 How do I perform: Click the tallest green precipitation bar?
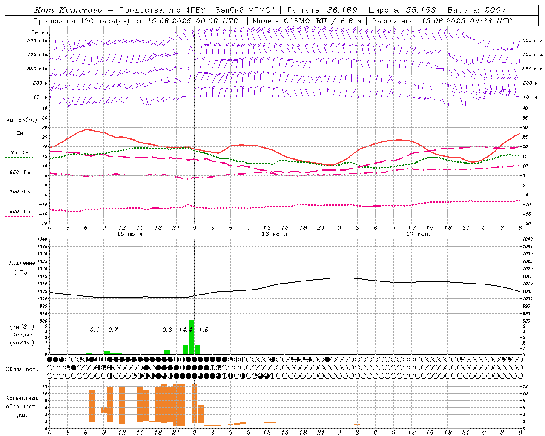(x=191, y=337)
